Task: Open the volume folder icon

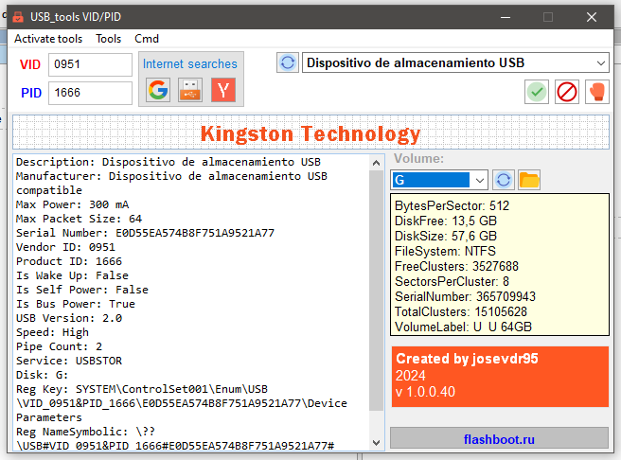Action: click(529, 180)
